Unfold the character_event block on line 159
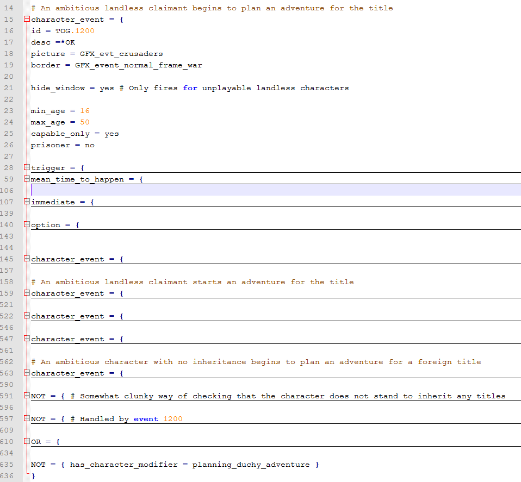This screenshot has width=521, height=482. tap(27, 293)
